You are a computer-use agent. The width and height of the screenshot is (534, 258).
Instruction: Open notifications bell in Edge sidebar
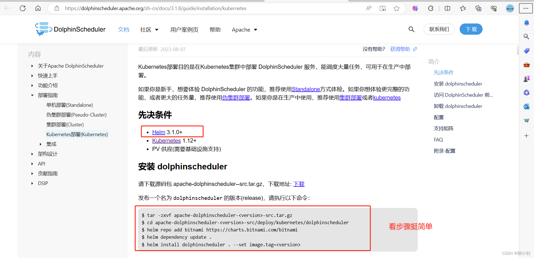526,23
